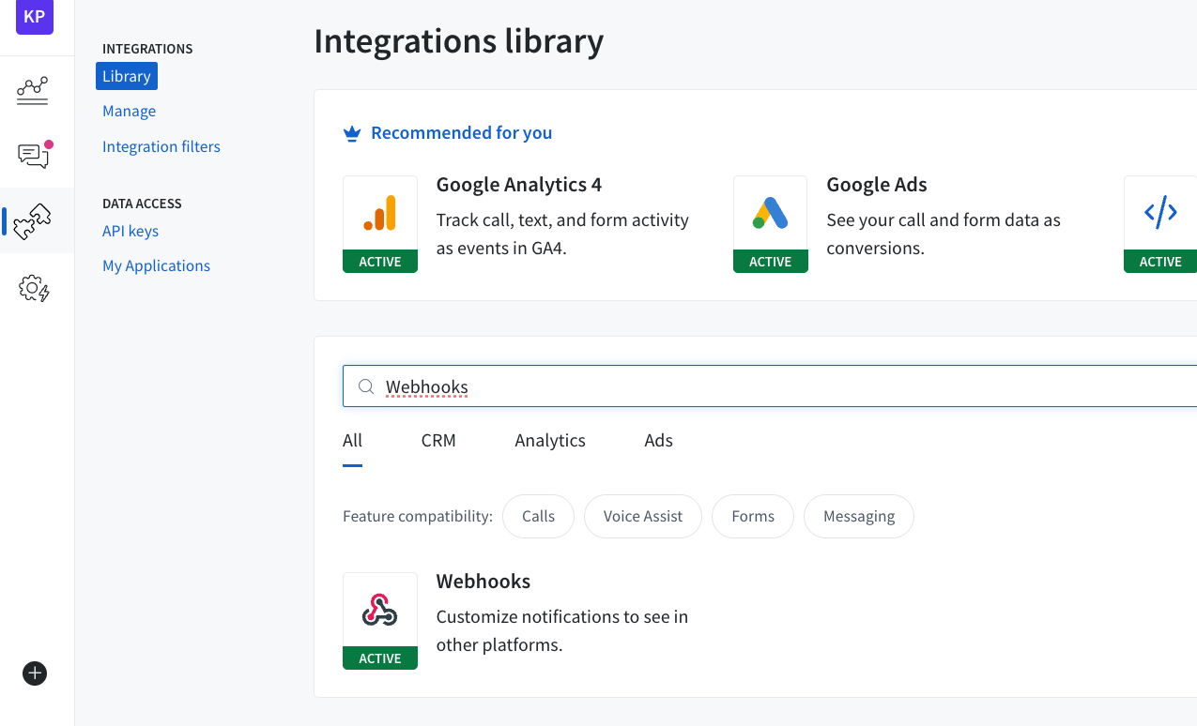The width and height of the screenshot is (1197, 726).
Task: Click the INTEGRATIONS section label
Action: click(x=147, y=49)
